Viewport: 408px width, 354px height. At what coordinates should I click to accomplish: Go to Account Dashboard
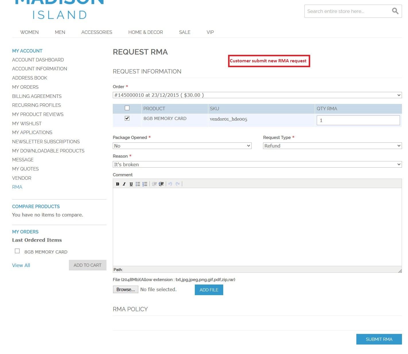[38, 60]
